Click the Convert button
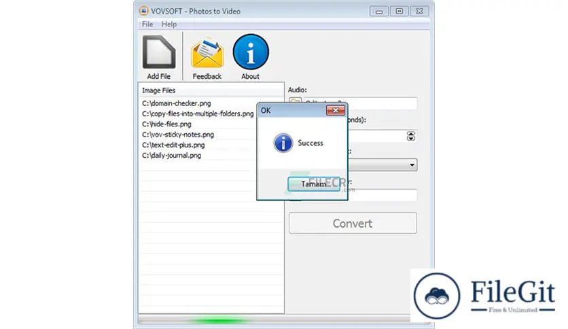Viewport: 568px width, 329px height. tap(353, 223)
